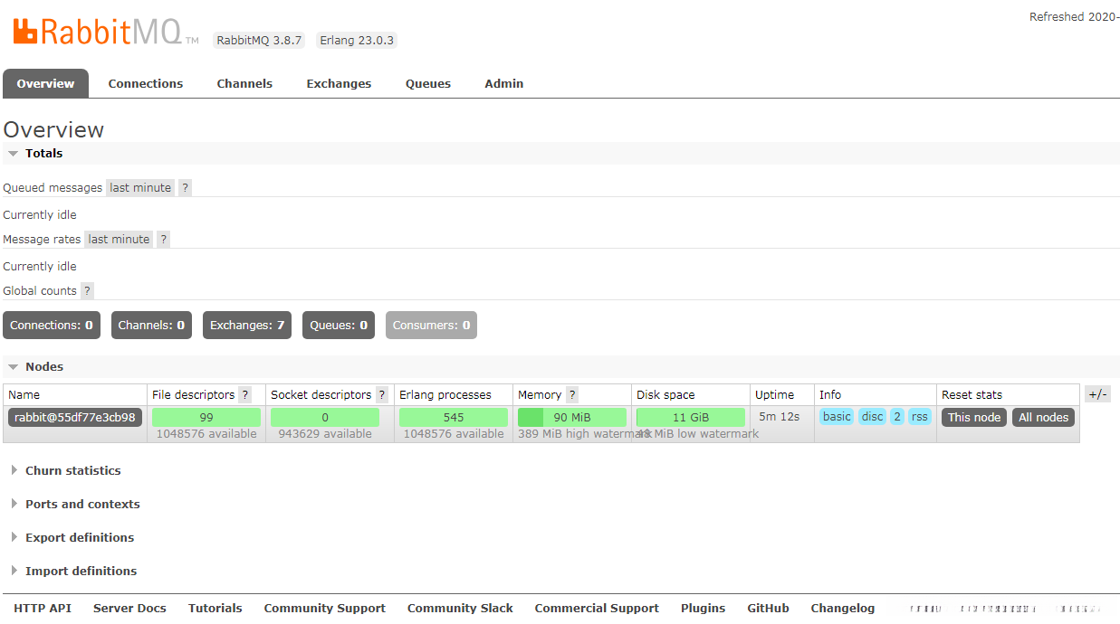Click the Queues: 0 count button
Viewport: 1120px width, 624px height.
[339, 326]
